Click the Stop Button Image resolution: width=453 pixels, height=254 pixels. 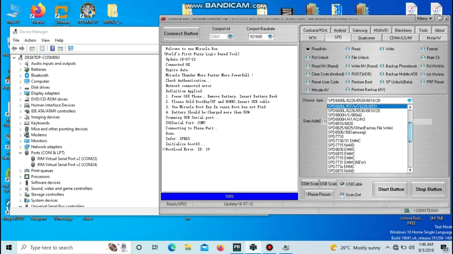point(429,189)
